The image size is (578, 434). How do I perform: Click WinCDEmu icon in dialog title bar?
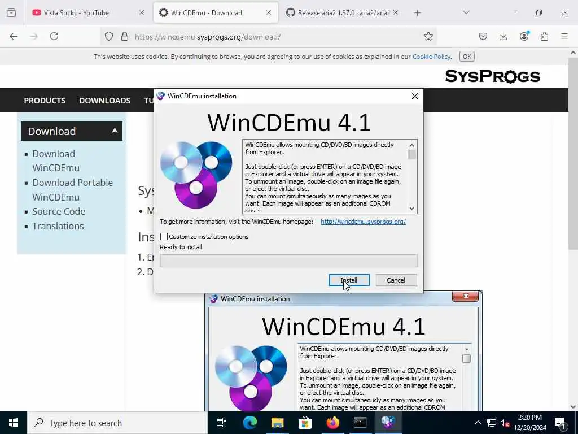coord(160,96)
